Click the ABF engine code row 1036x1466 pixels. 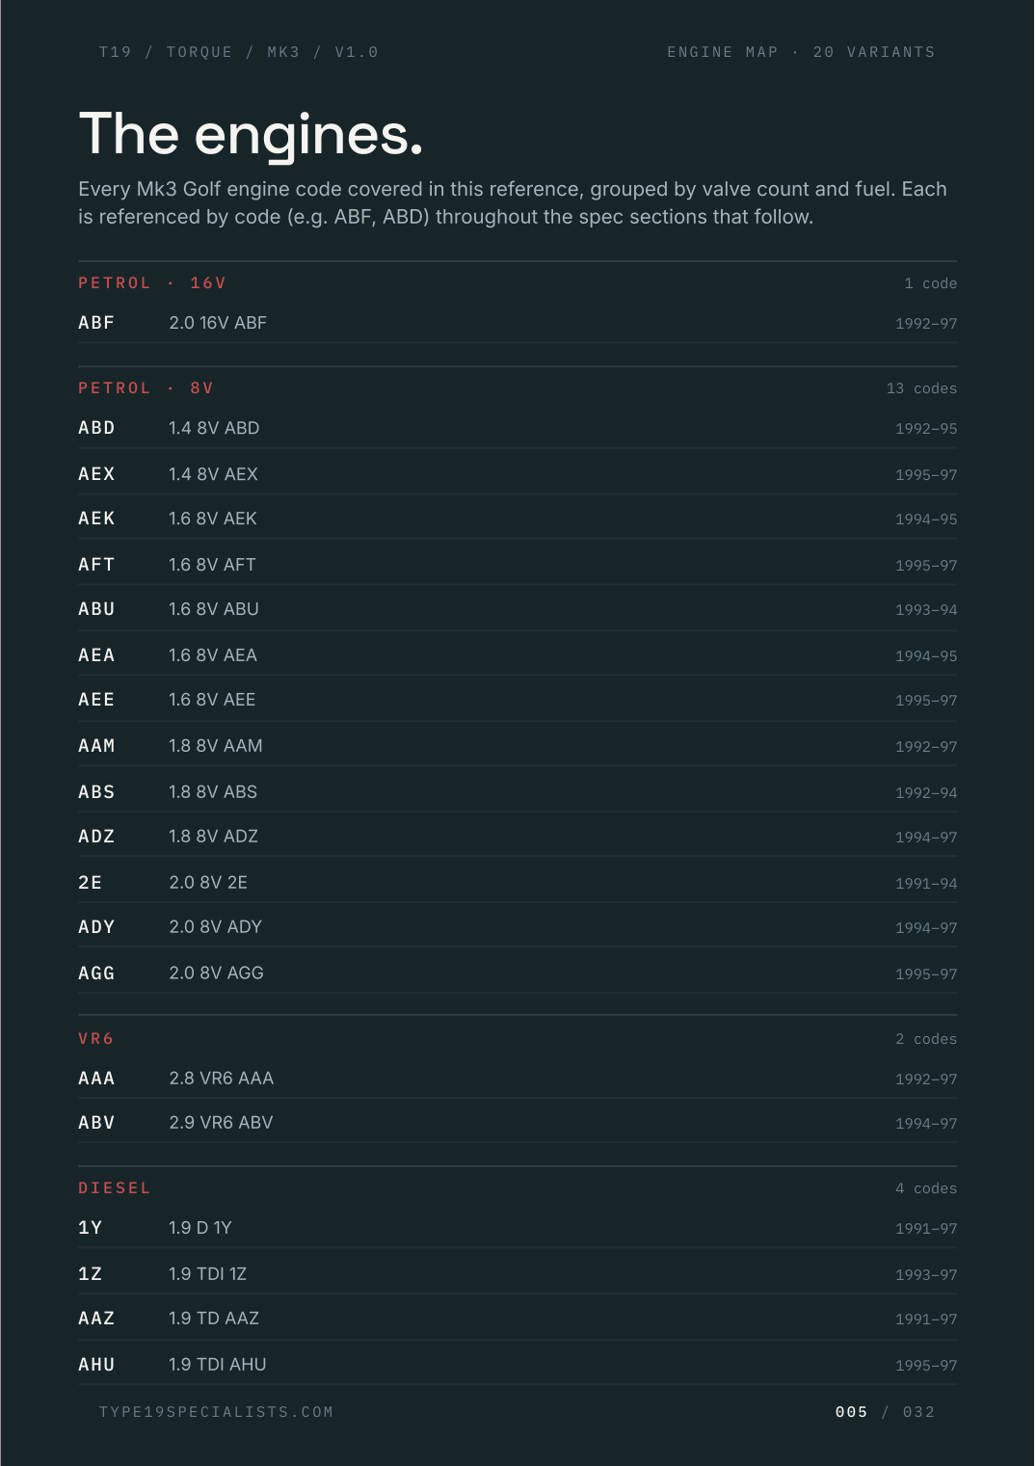pos(518,323)
